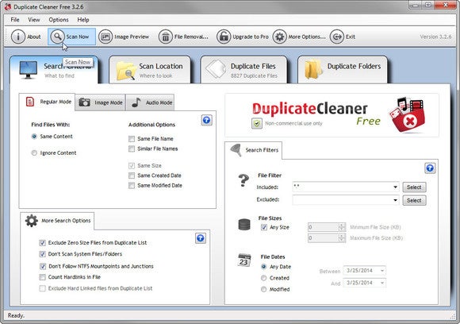The width and height of the screenshot is (460, 324).
Task: Select the Regular Mode tab
Action: [x=47, y=102]
